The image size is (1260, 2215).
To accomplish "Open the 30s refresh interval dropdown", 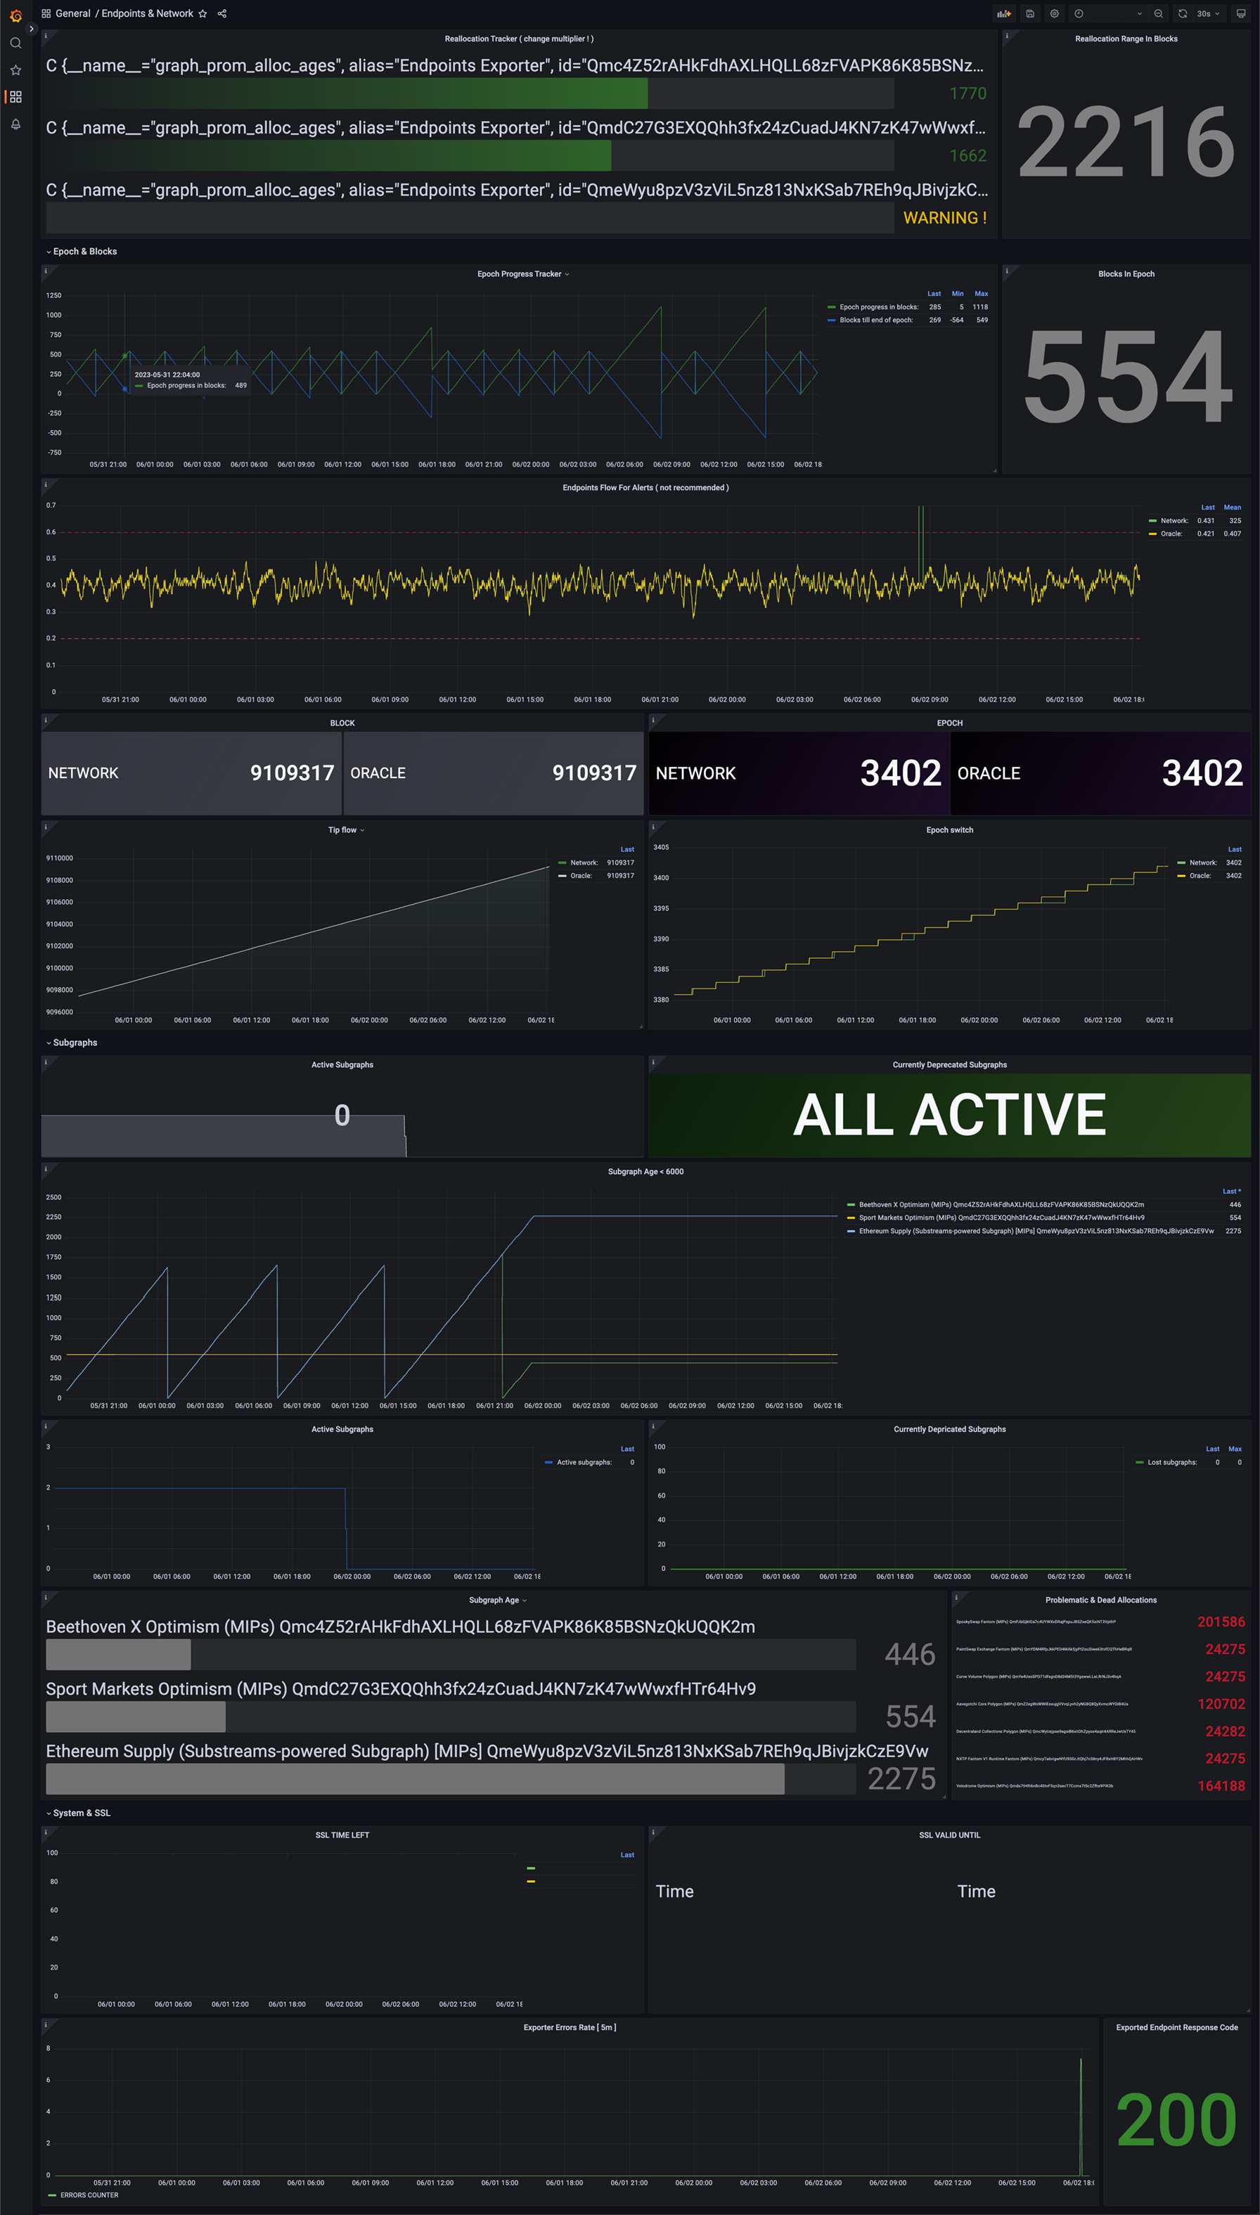I will (x=1208, y=14).
